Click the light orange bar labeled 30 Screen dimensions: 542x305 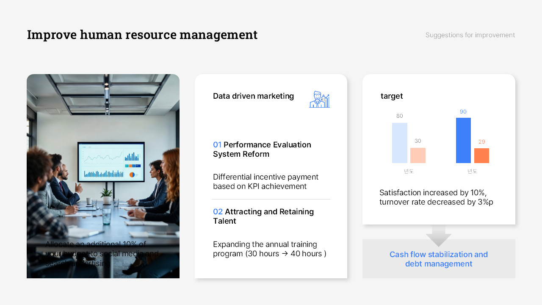click(418, 156)
